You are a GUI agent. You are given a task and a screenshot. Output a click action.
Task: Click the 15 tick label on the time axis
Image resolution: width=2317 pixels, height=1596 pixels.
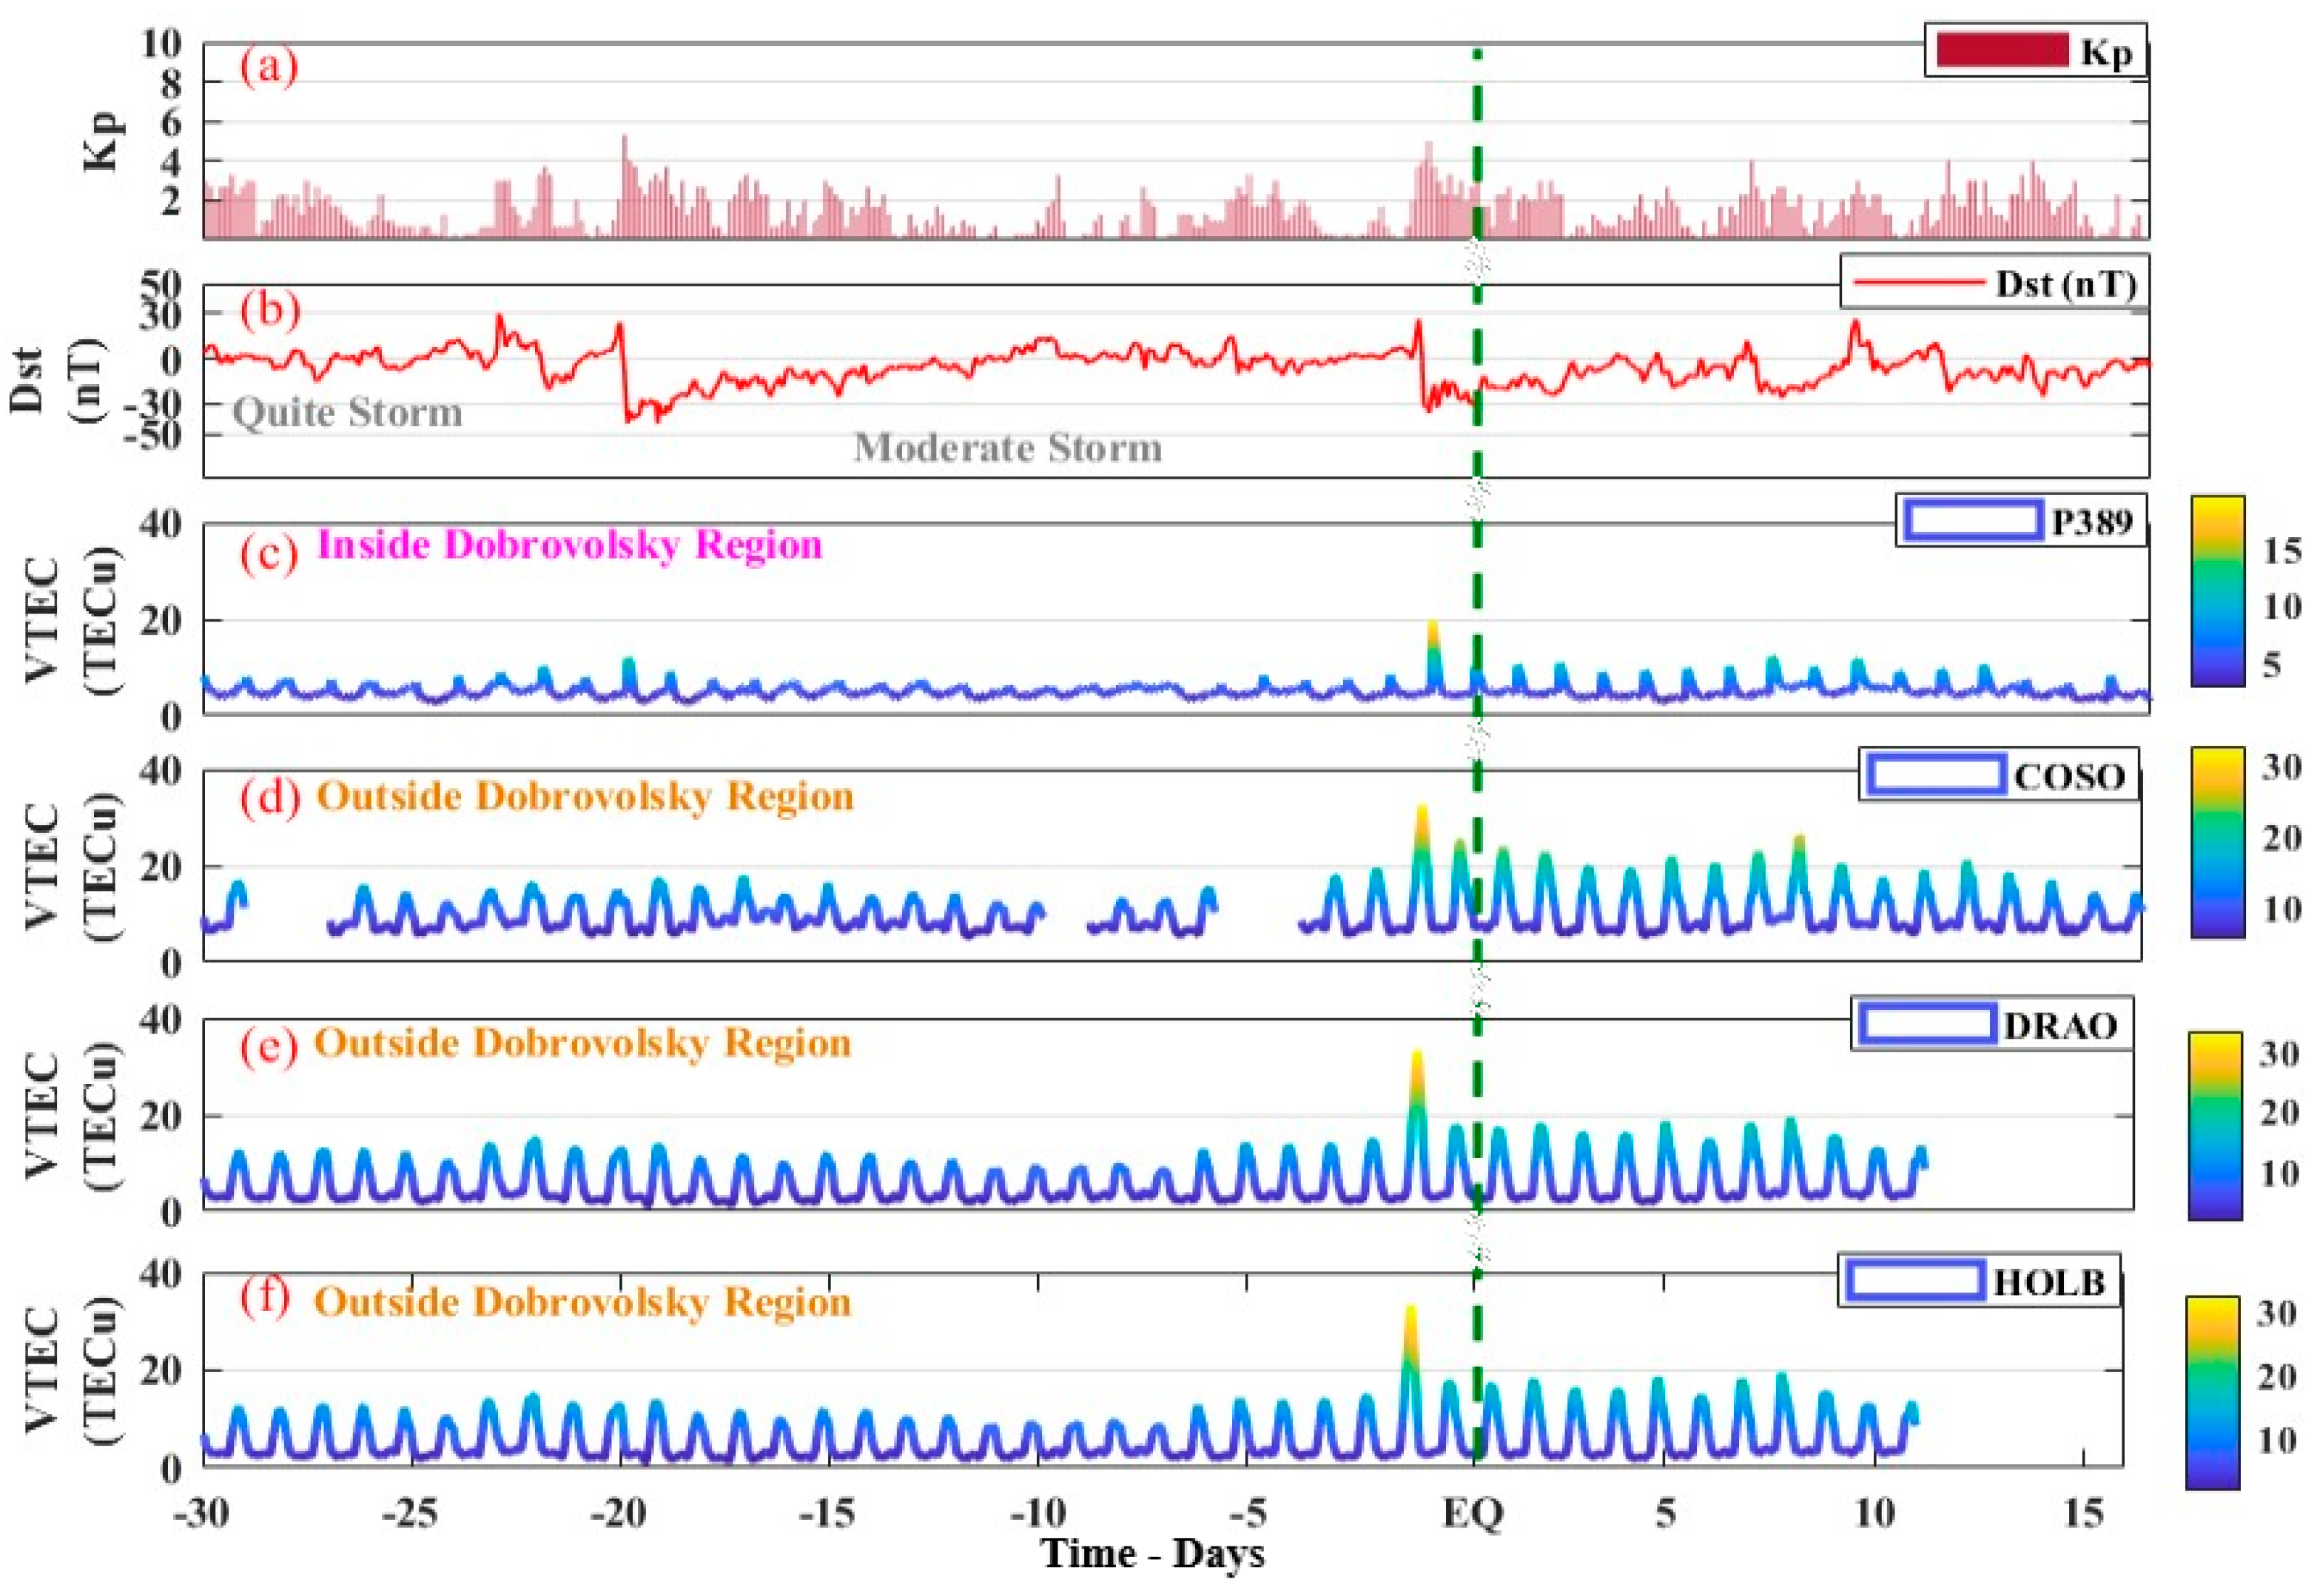(2082, 1514)
